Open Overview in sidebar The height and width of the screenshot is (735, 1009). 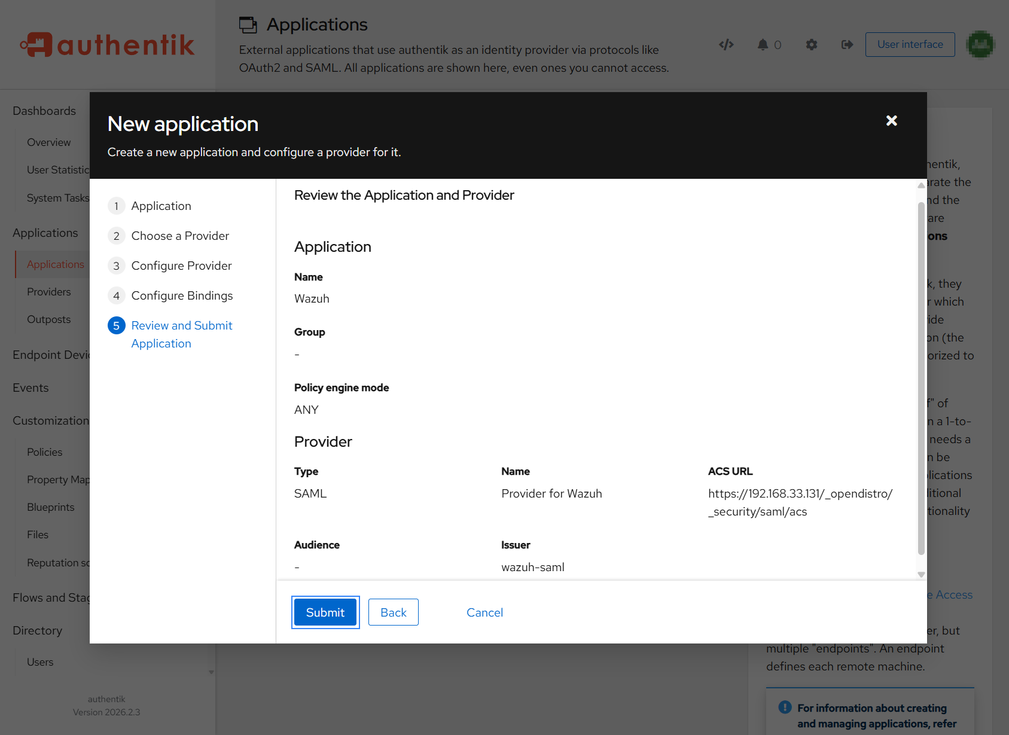(48, 142)
